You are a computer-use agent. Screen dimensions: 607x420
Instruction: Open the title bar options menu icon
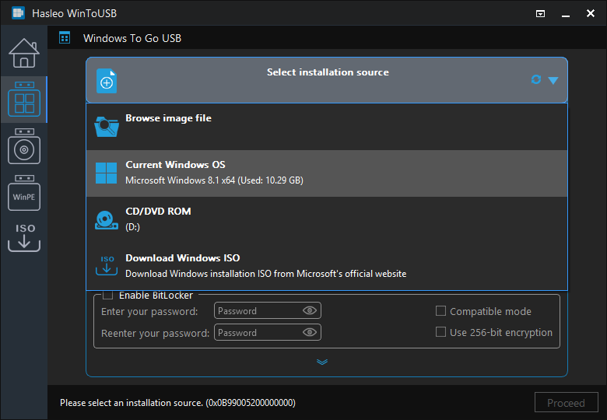(540, 14)
